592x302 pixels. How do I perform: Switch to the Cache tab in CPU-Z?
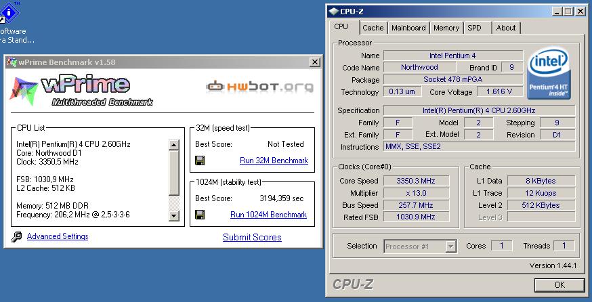[x=373, y=28]
